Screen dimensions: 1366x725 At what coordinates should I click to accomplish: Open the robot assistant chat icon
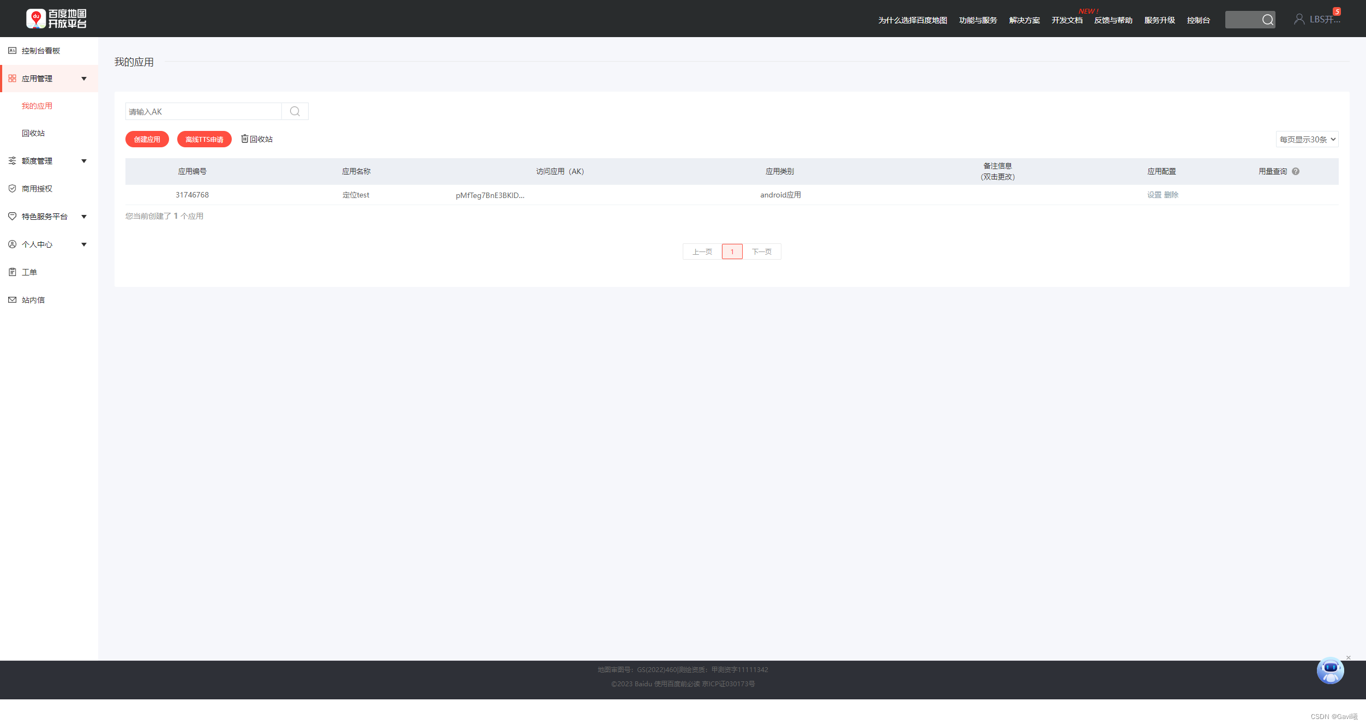tap(1330, 670)
